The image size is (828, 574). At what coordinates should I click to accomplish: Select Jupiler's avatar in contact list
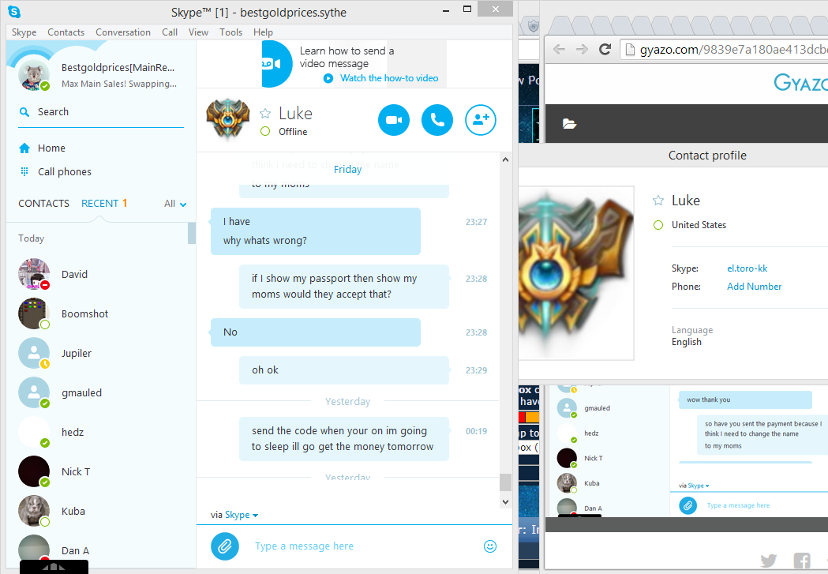coord(34,353)
